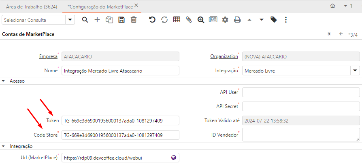Open the Empresa field label link
This screenshot has height=164, width=362.
48,57
